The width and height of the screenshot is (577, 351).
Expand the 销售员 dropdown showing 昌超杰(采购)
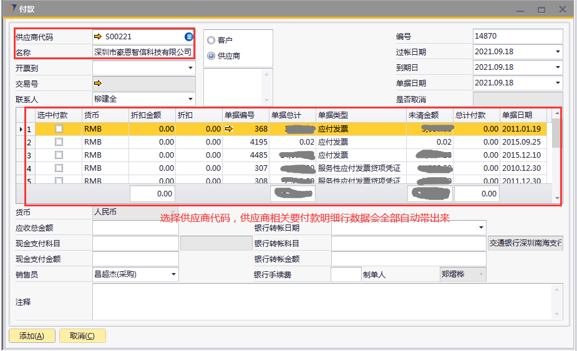[x=173, y=274]
